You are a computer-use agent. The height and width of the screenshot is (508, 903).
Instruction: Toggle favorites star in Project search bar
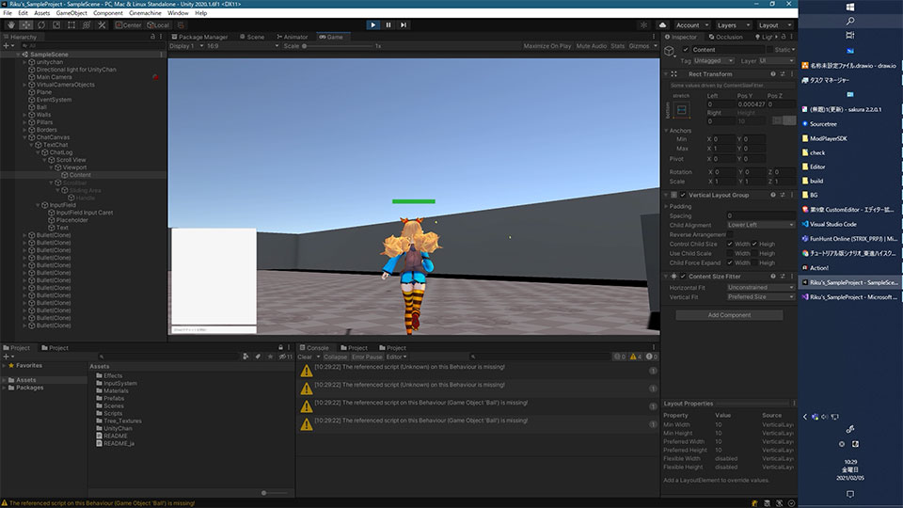pos(270,357)
